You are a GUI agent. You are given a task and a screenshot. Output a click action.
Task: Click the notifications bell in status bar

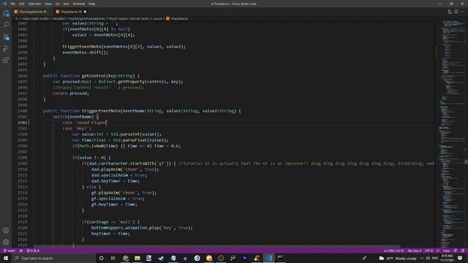(463, 251)
